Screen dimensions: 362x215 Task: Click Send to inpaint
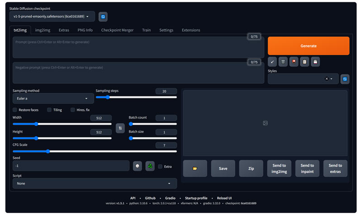(307, 168)
